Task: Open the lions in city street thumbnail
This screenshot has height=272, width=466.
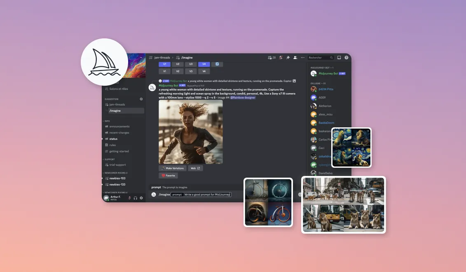Action: pos(343,205)
